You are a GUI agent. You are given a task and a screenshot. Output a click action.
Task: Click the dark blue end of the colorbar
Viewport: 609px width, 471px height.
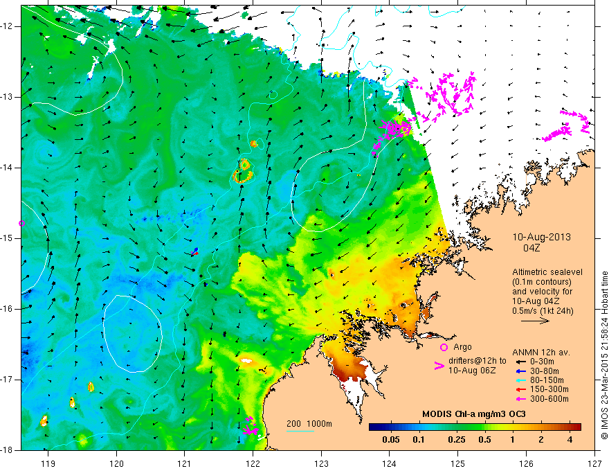pos(374,427)
